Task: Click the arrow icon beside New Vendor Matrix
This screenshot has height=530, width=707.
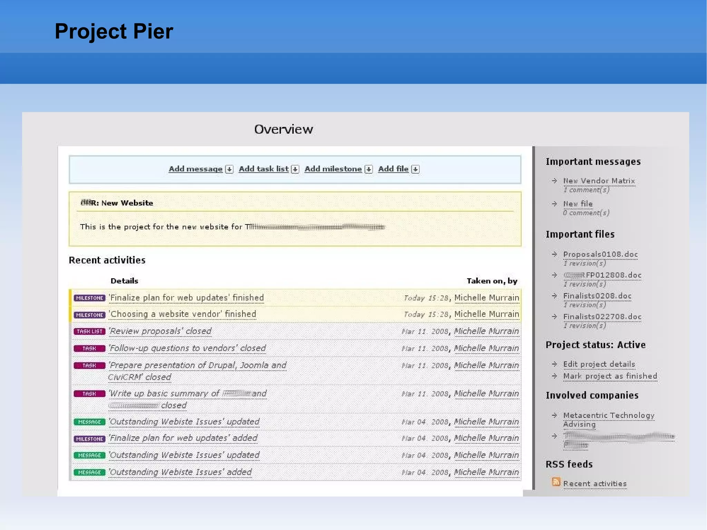Action: (x=554, y=181)
